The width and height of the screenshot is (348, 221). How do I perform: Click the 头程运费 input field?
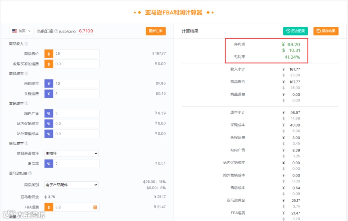click(76, 94)
